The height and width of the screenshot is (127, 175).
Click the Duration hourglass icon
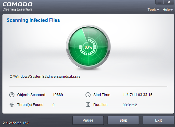coord(88,105)
